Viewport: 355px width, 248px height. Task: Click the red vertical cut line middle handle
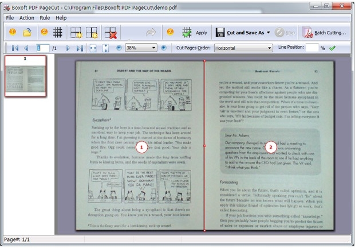204,146
